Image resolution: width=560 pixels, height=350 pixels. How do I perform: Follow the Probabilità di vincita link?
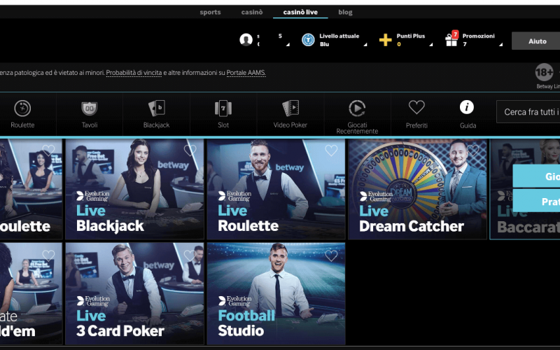134,73
